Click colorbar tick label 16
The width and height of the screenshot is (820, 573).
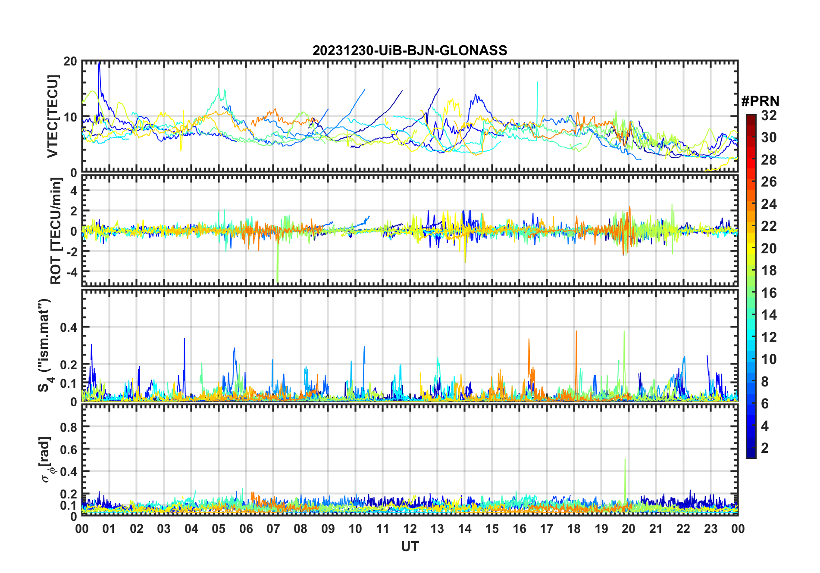tap(769, 293)
